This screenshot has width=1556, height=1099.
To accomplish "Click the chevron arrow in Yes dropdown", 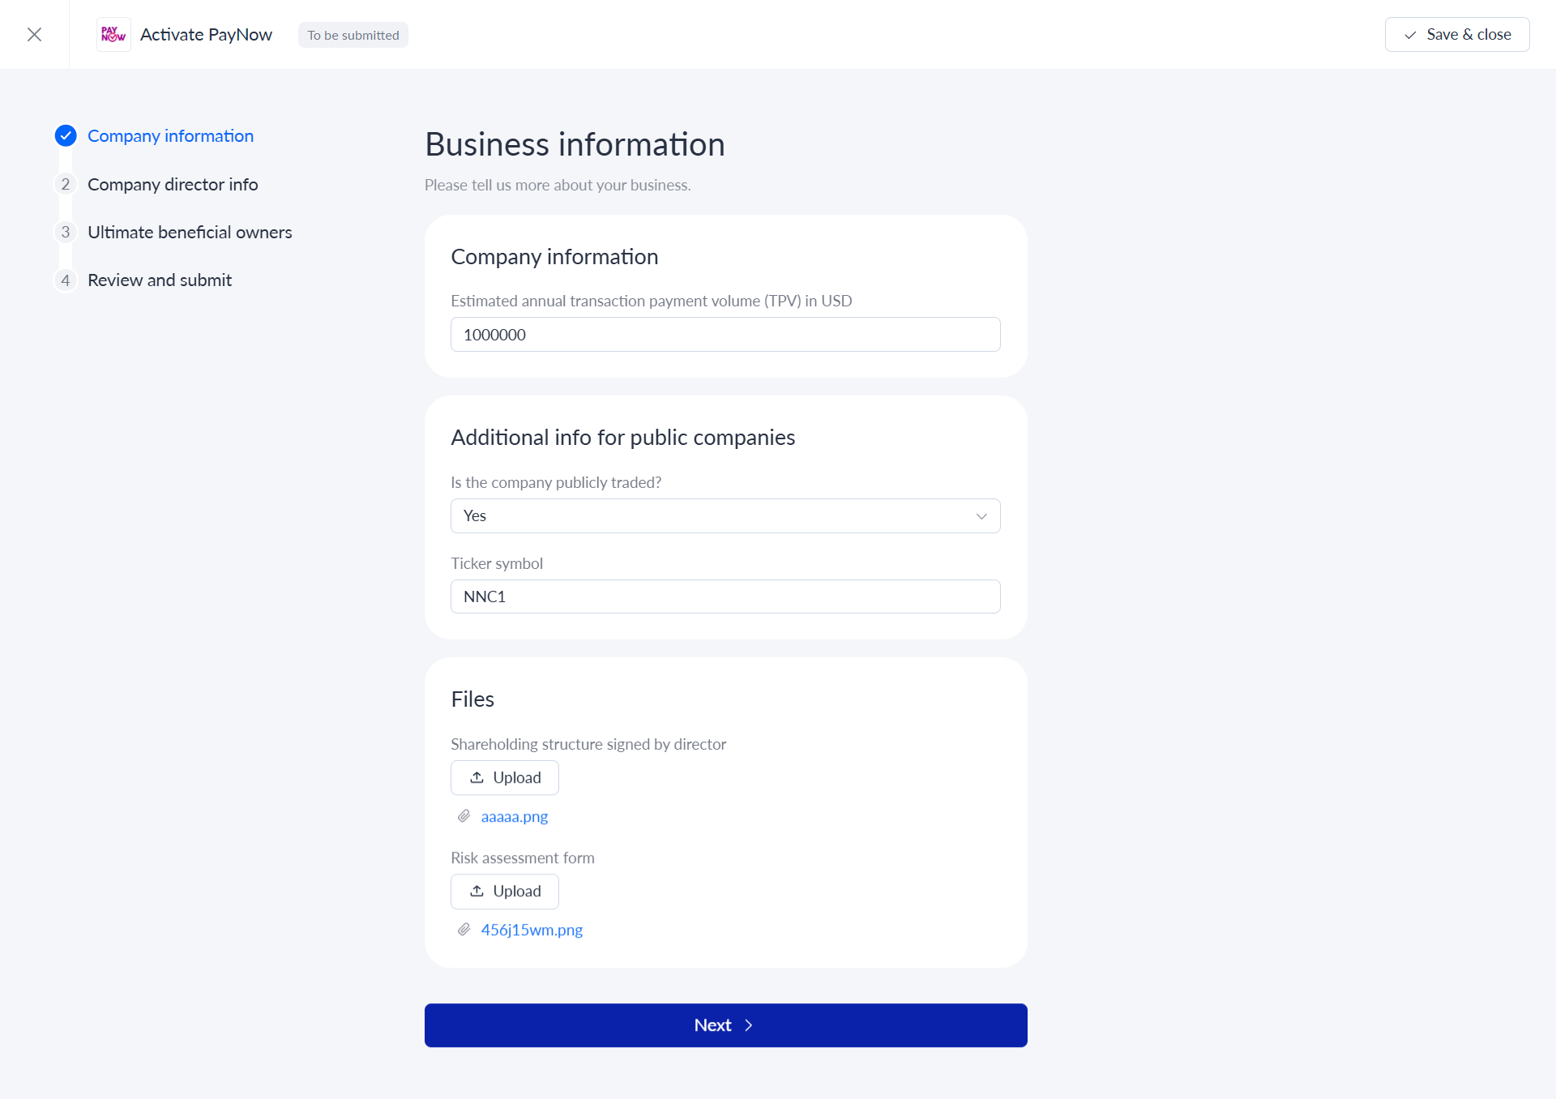I will click(981, 516).
